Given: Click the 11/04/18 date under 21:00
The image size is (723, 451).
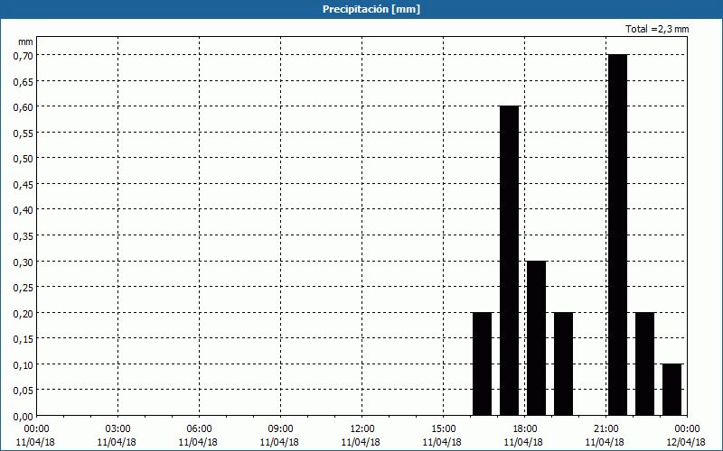Looking at the screenshot, I should [x=605, y=442].
